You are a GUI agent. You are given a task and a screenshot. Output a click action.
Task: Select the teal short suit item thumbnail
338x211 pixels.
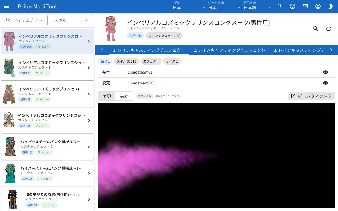click(x=9, y=68)
